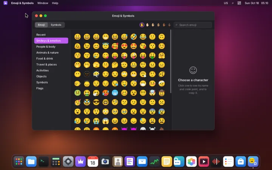Choose the smiling face with halo emoji
The height and width of the screenshot is (170, 272).
(105, 46)
